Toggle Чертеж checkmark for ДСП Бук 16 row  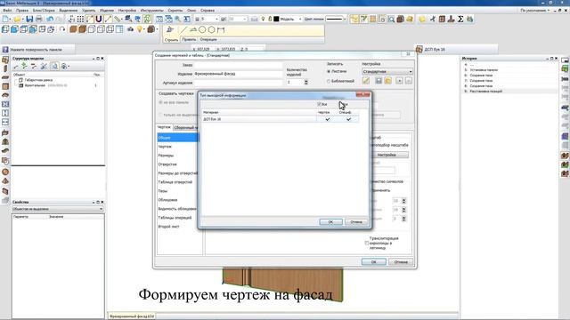pos(328,119)
